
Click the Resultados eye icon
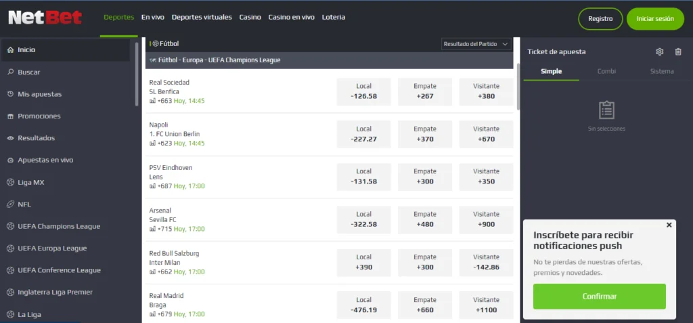pos(11,138)
